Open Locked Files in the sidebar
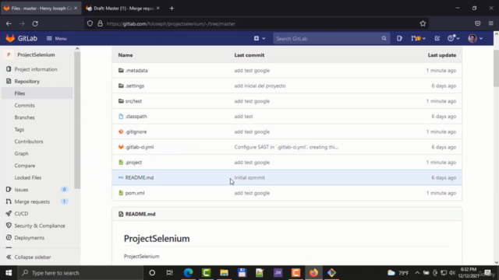 pos(28,178)
